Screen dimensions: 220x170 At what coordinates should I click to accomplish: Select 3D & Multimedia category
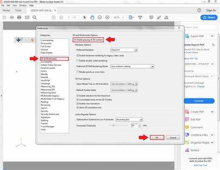[x=54, y=59]
